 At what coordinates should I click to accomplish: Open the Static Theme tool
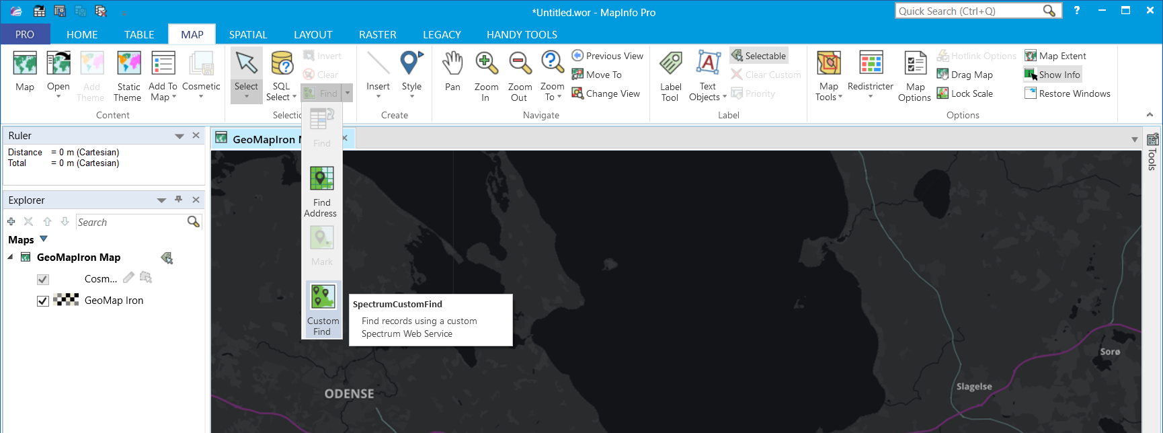128,77
